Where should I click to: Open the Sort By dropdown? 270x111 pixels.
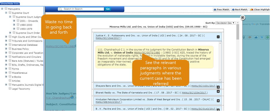coord(225,23)
